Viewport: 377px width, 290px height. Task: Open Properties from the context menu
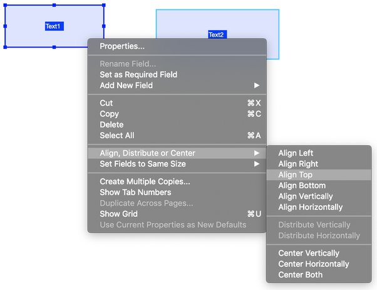[x=177, y=46]
